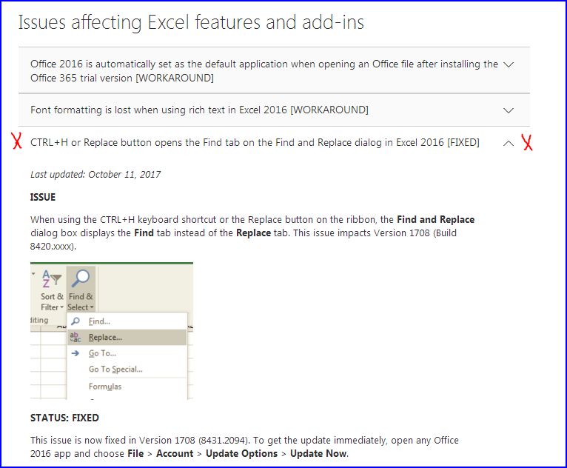Click the Find... magnifier icon in the menu
Viewport: 567px width, 468px height.
pos(76,321)
